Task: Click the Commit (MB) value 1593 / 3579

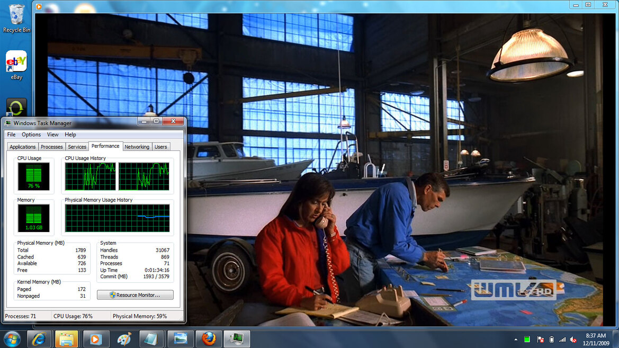Action: tap(156, 276)
